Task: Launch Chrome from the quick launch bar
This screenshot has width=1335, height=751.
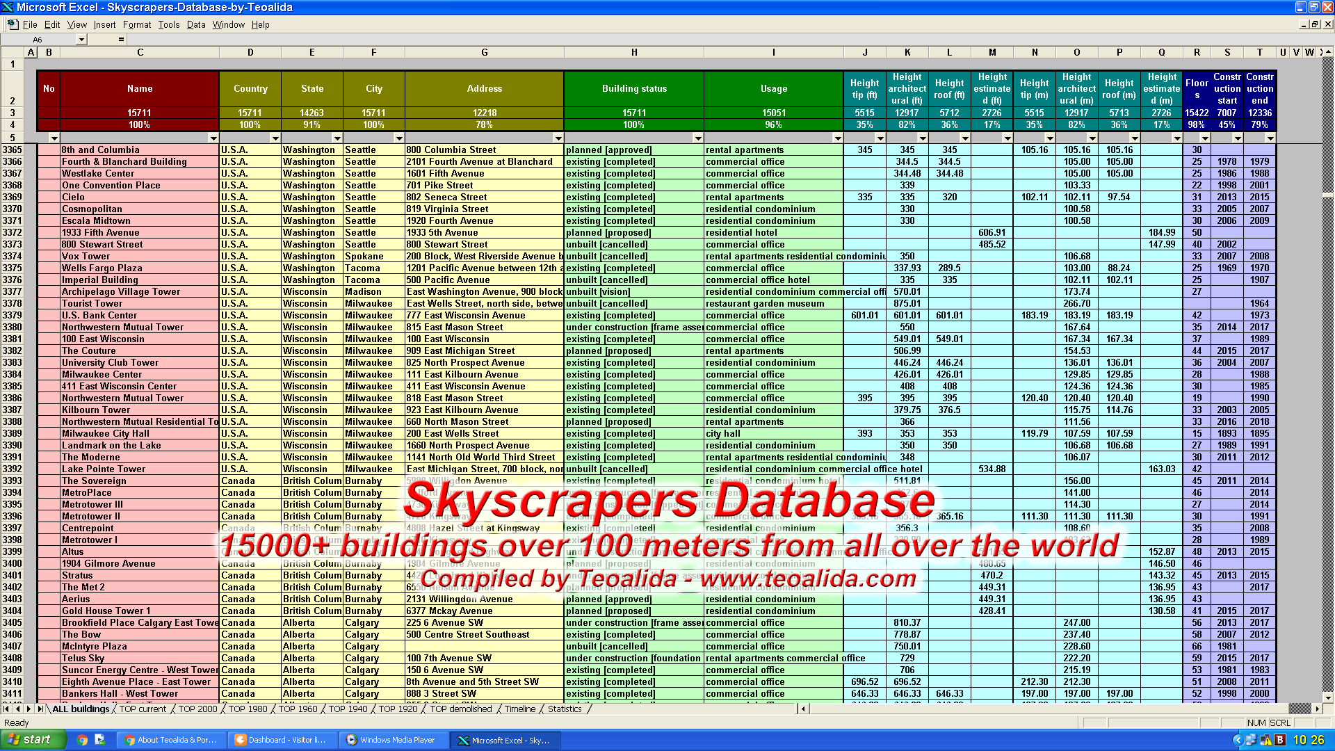Action: point(83,740)
